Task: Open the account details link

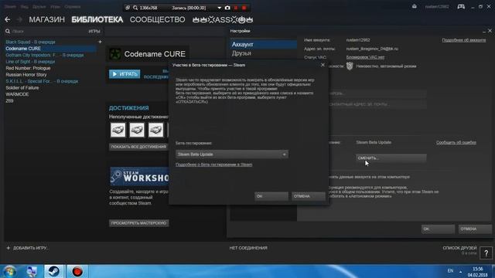Action: tap(464, 40)
